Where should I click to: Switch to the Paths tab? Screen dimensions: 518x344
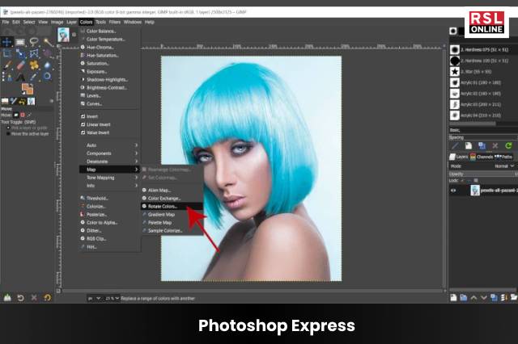pos(503,157)
